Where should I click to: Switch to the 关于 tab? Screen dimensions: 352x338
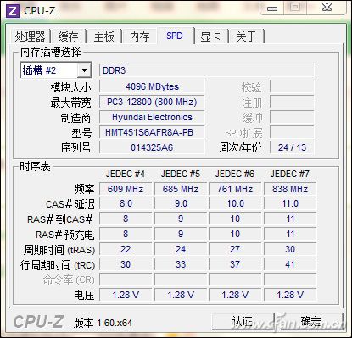[x=246, y=36]
